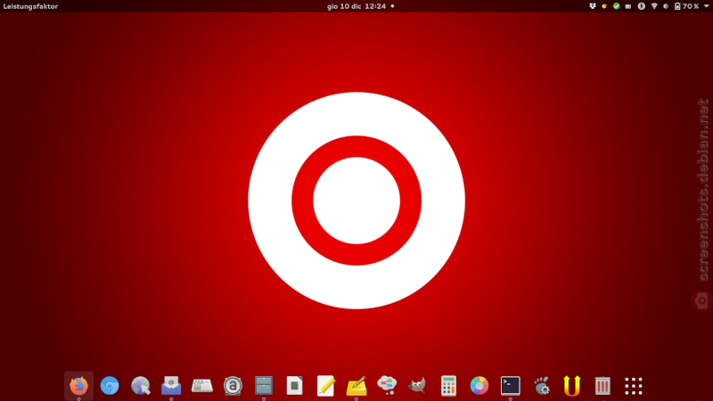Open the Terminal dock icon

click(x=510, y=386)
